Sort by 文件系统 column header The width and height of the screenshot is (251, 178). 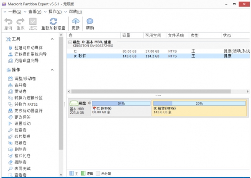click(177, 36)
